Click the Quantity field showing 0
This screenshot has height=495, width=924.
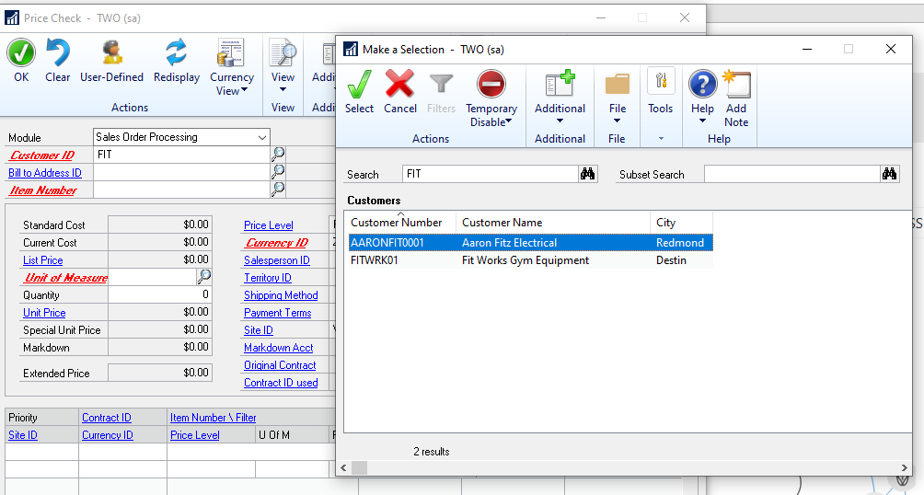pos(160,294)
